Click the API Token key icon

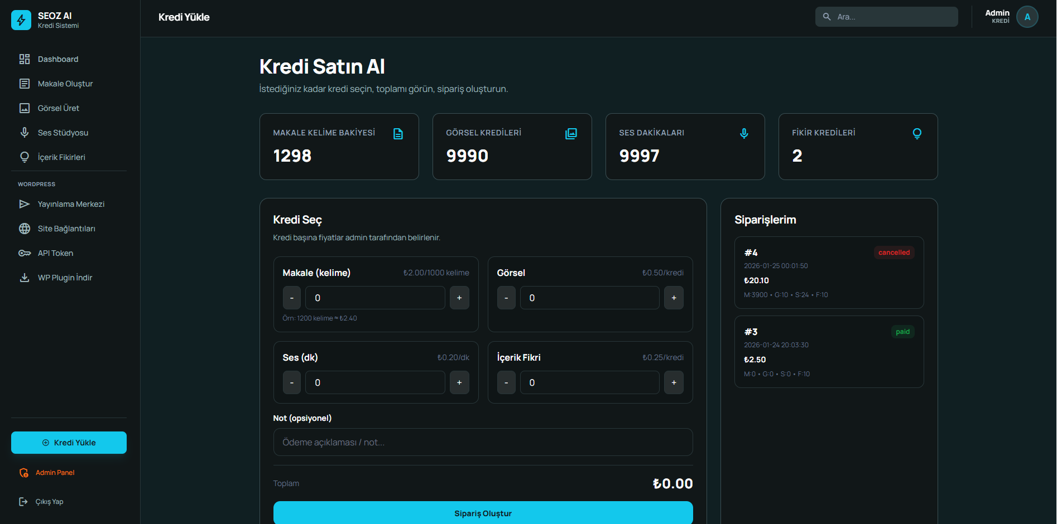pos(25,253)
